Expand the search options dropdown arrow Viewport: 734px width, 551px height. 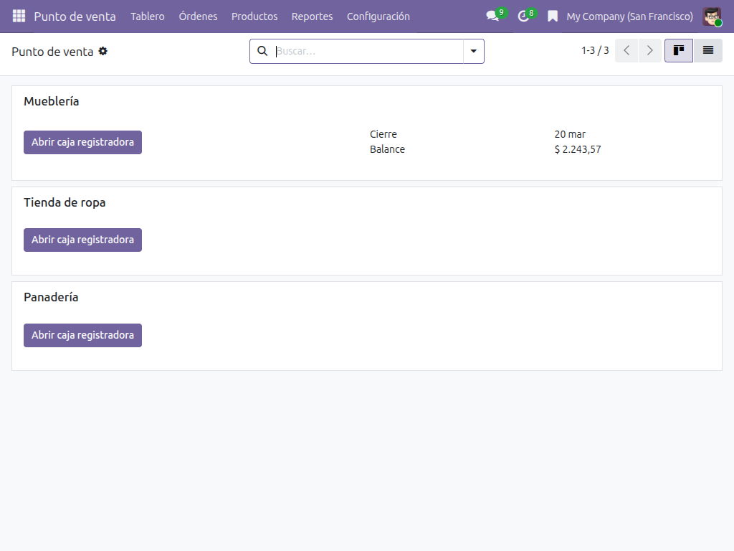[x=473, y=51]
